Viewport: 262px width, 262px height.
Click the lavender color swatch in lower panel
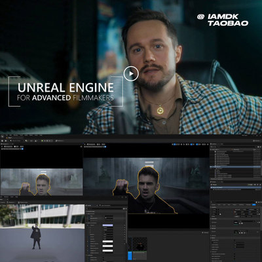point(107,225)
